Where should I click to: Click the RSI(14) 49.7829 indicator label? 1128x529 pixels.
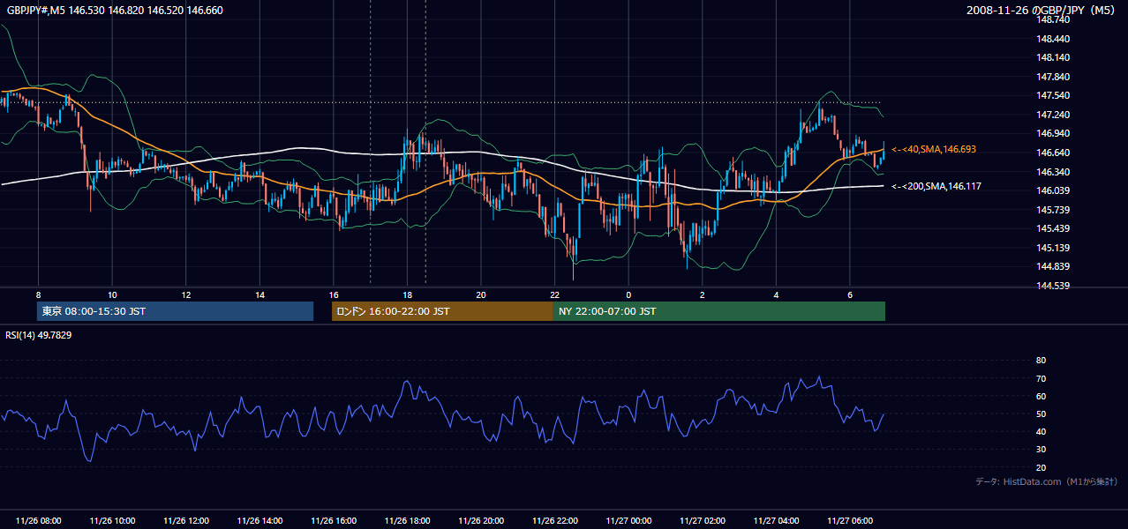(39, 335)
